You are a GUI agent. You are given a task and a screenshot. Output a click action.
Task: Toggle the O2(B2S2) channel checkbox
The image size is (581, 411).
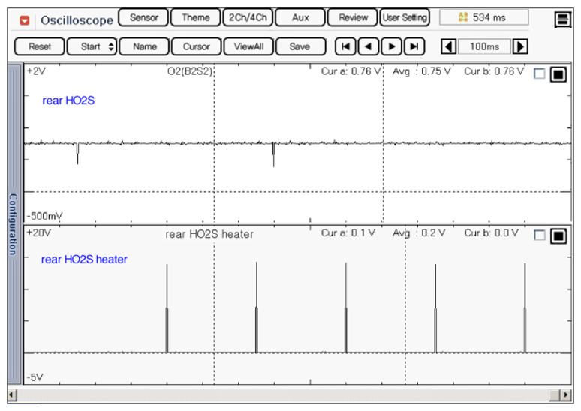click(539, 74)
